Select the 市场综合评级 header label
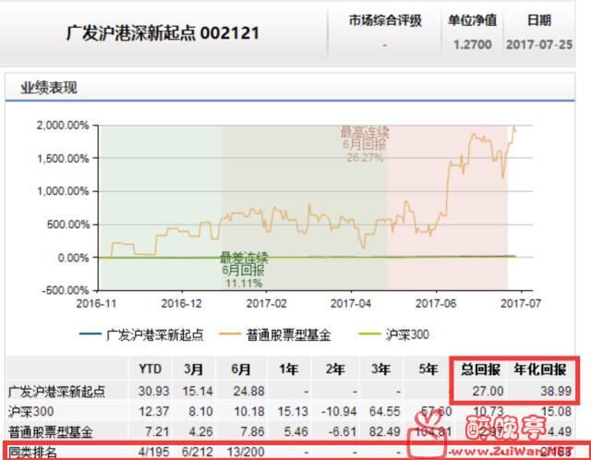Image resolution: width=591 pixels, height=460 pixels. (385, 20)
